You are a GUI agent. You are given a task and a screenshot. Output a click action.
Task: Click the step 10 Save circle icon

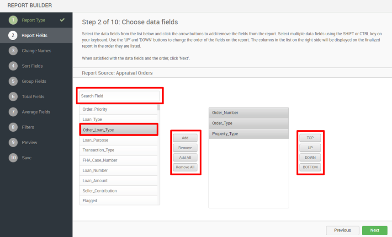13,158
